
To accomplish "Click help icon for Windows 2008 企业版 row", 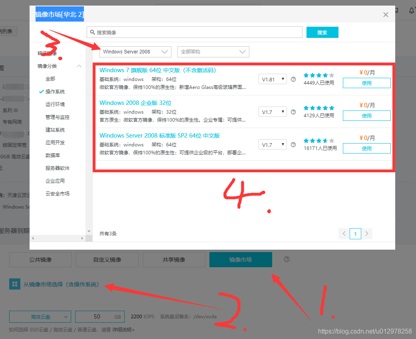I will pyautogui.click(x=293, y=112).
